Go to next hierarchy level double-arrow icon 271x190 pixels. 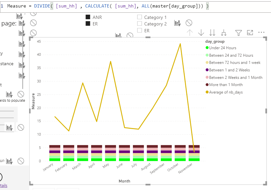pyautogui.click(x=212, y=33)
